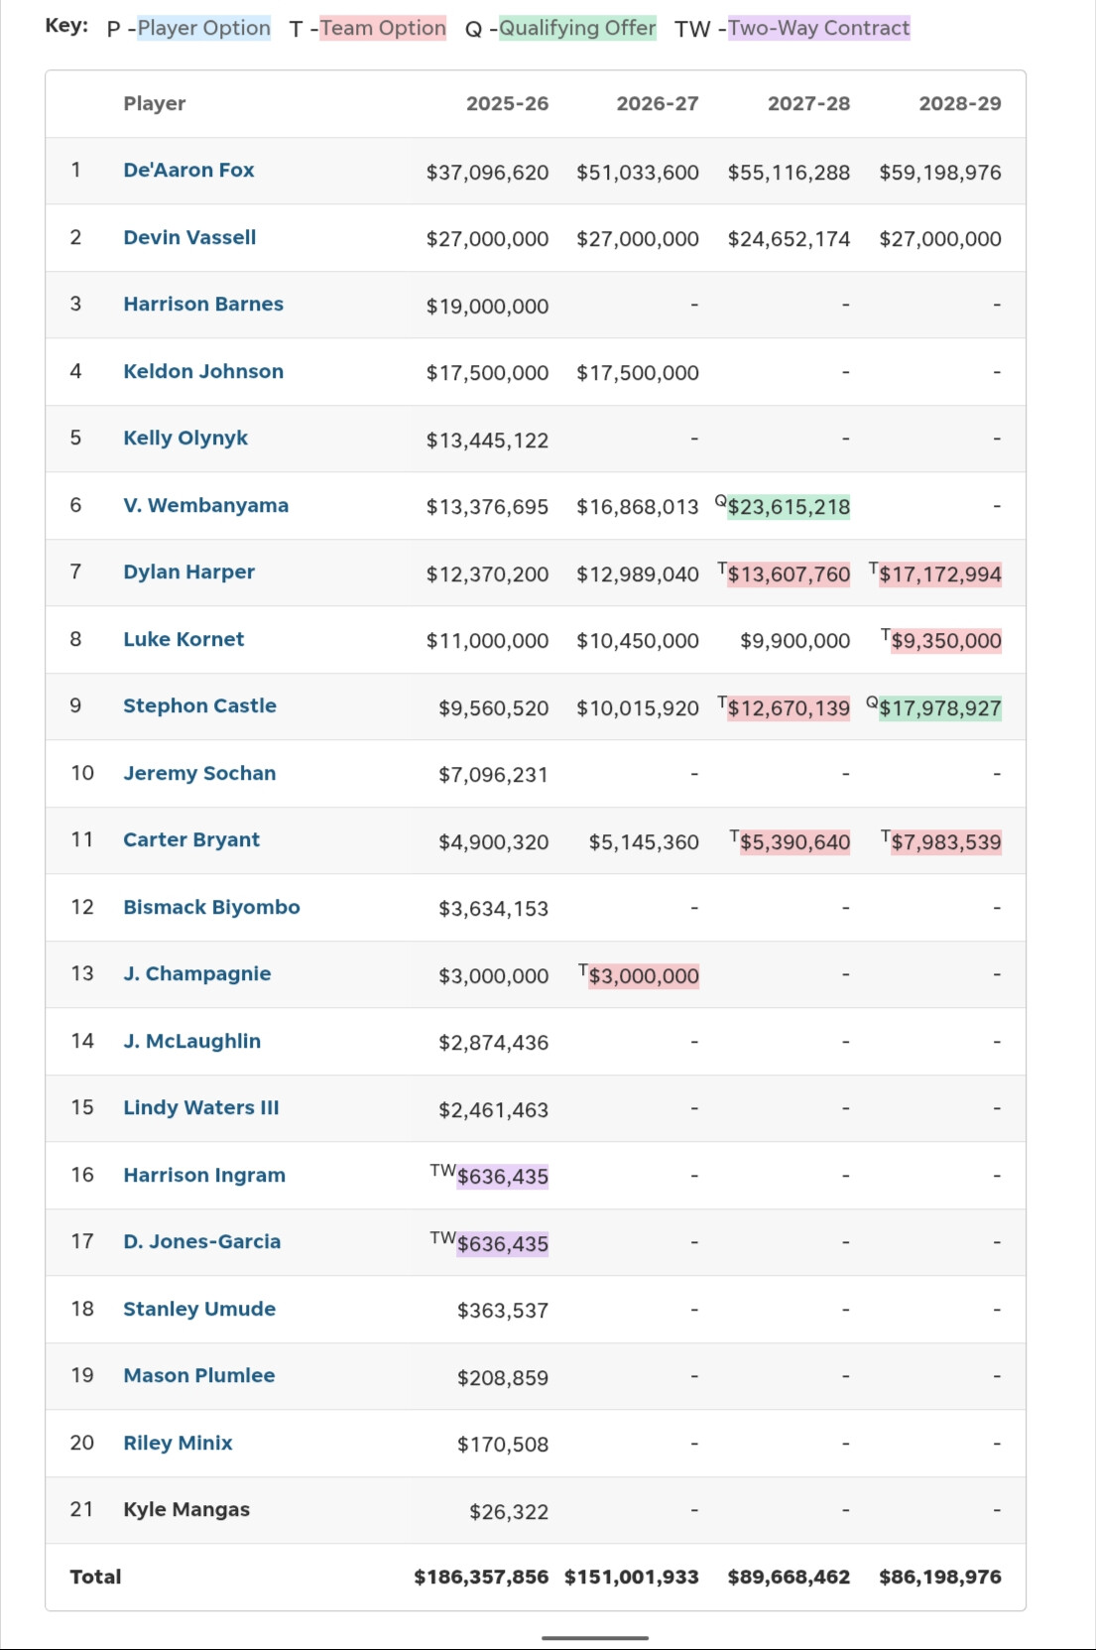
Task: Tap the home indicator bar at bottom
Action: (x=595, y=1637)
